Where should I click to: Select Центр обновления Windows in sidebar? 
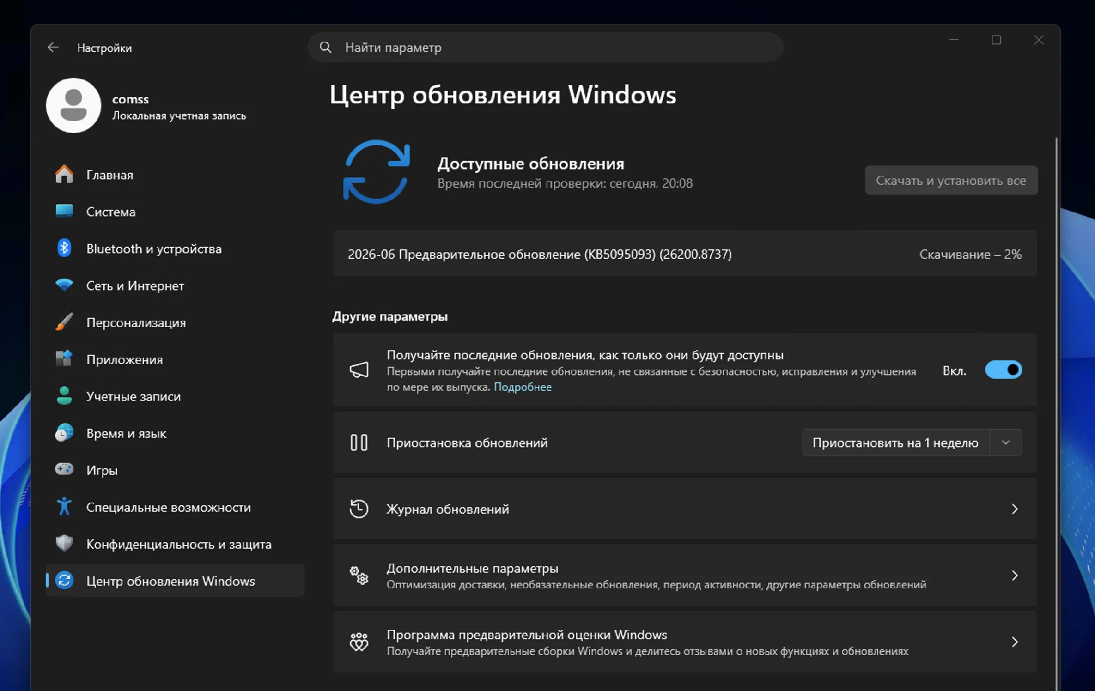tap(175, 581)
